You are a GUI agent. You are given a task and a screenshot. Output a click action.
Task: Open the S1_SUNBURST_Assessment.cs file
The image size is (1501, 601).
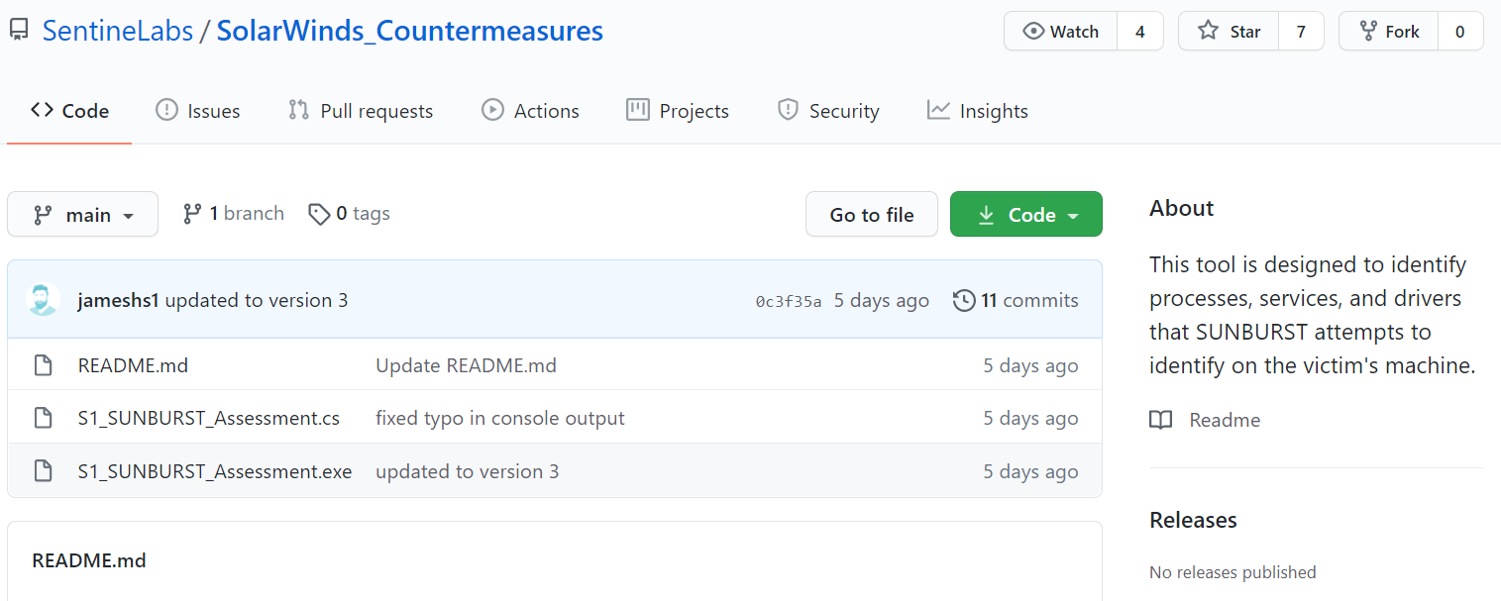click(x=209, y=419)
